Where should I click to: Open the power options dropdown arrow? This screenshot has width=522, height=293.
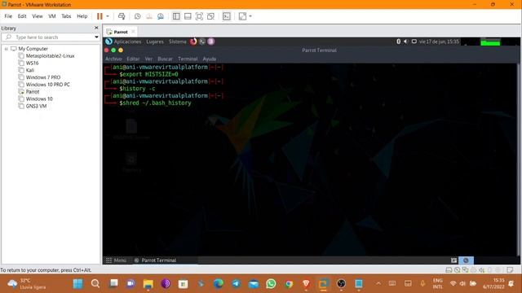108,16
